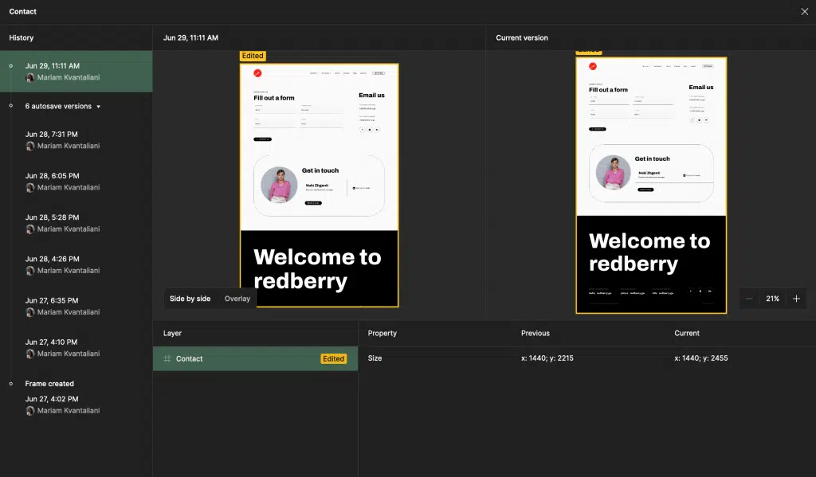Click the Jun 29 previous version preview
The width and height of the screenshot is (816, 477).
tap(319, 185)
